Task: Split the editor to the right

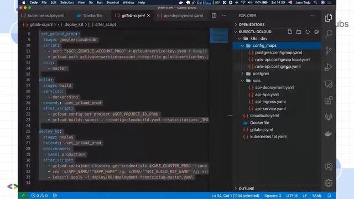Action: click(x=214, y=15)
